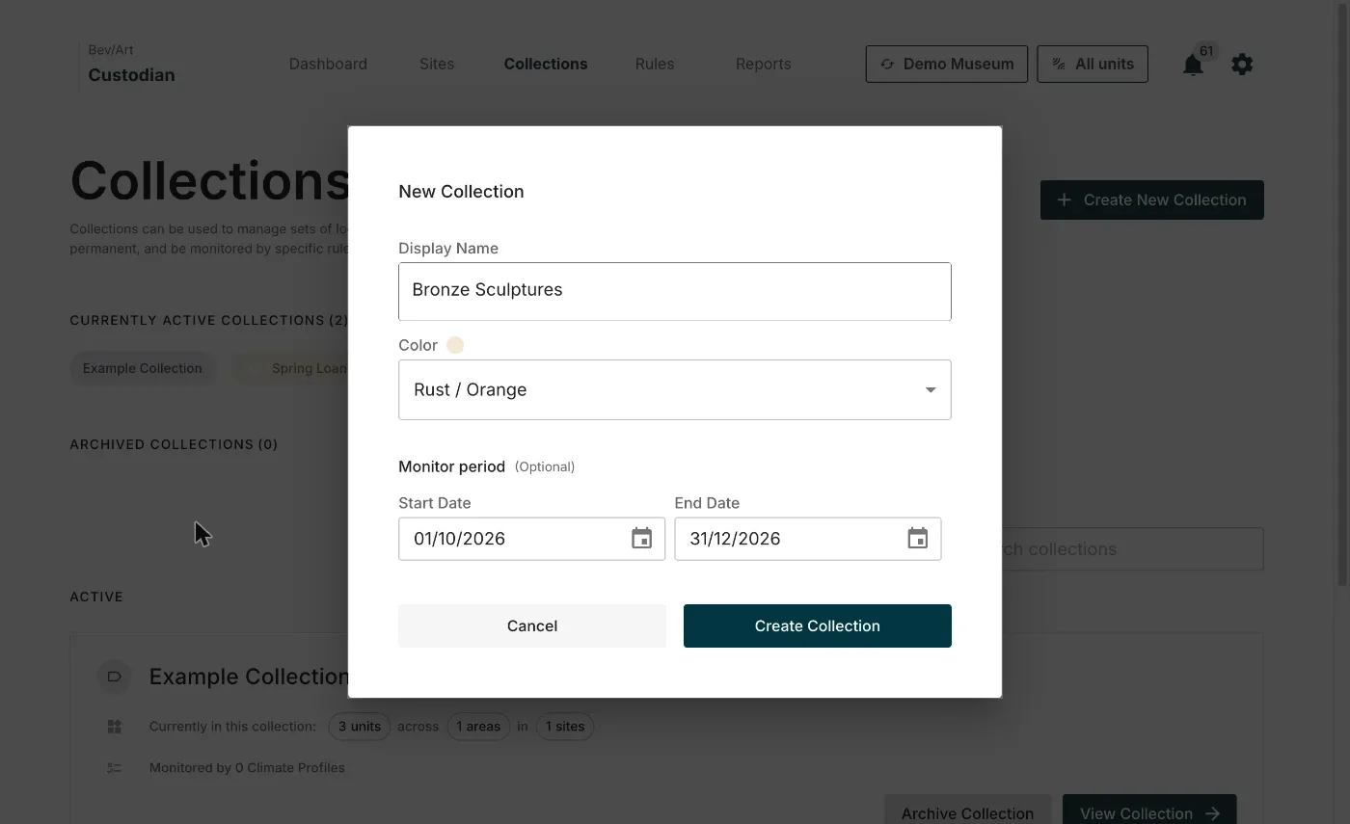Open the Reports navigation item

763,64
